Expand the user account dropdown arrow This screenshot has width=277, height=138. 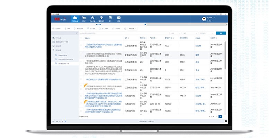[x=215, y=17]
